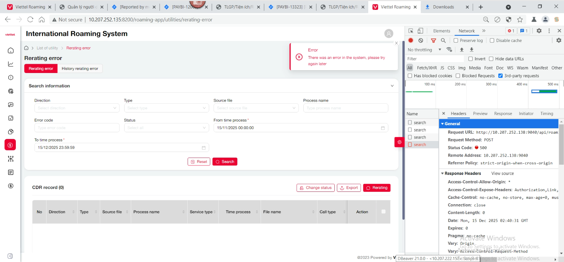Image resolution: width=564 pixels, height=262 pixels.
Task: Click the user avatar icon in header
Action: [x=389, y=33]
